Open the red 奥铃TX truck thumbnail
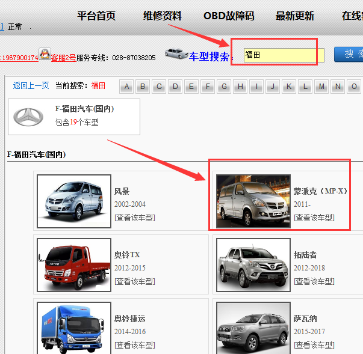The height and width of the screenshot is (354, 363). tap(74, 265)
